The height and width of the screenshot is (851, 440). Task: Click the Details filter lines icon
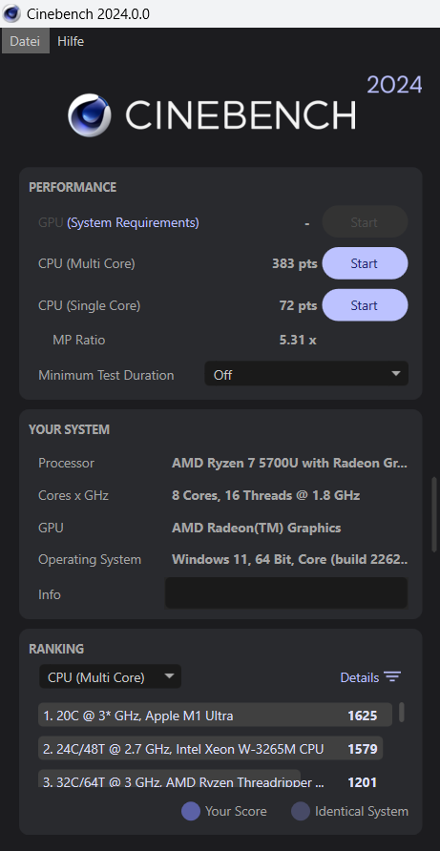point(391,676)
